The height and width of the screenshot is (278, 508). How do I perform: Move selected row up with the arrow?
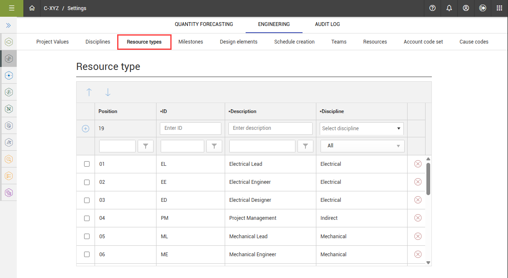[x=89, y=92]
